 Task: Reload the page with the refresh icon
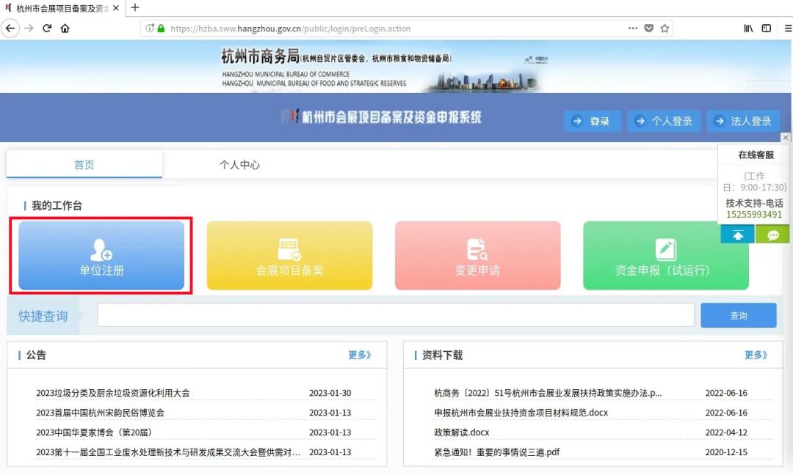(46, 28)
